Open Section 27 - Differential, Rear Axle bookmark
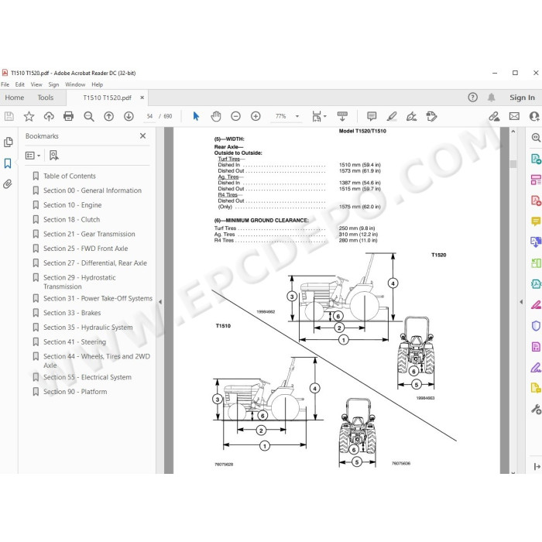Screen dimensions: 542x542 coord(95,263)
